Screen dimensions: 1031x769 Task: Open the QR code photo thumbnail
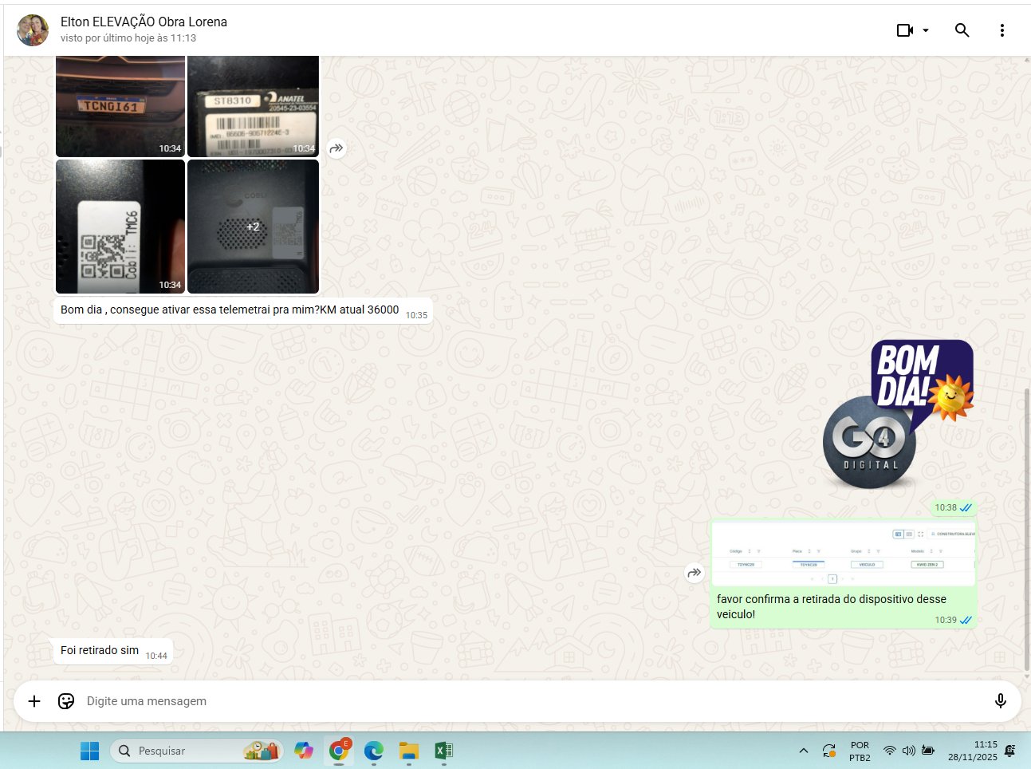[120, 227]
